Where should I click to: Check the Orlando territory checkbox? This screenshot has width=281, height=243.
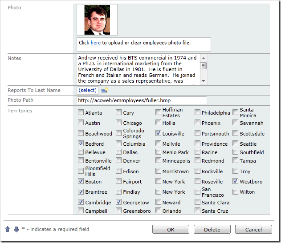click(158, 211)
